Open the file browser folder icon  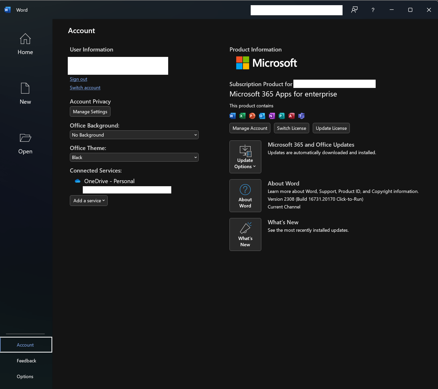click(25, 138)
